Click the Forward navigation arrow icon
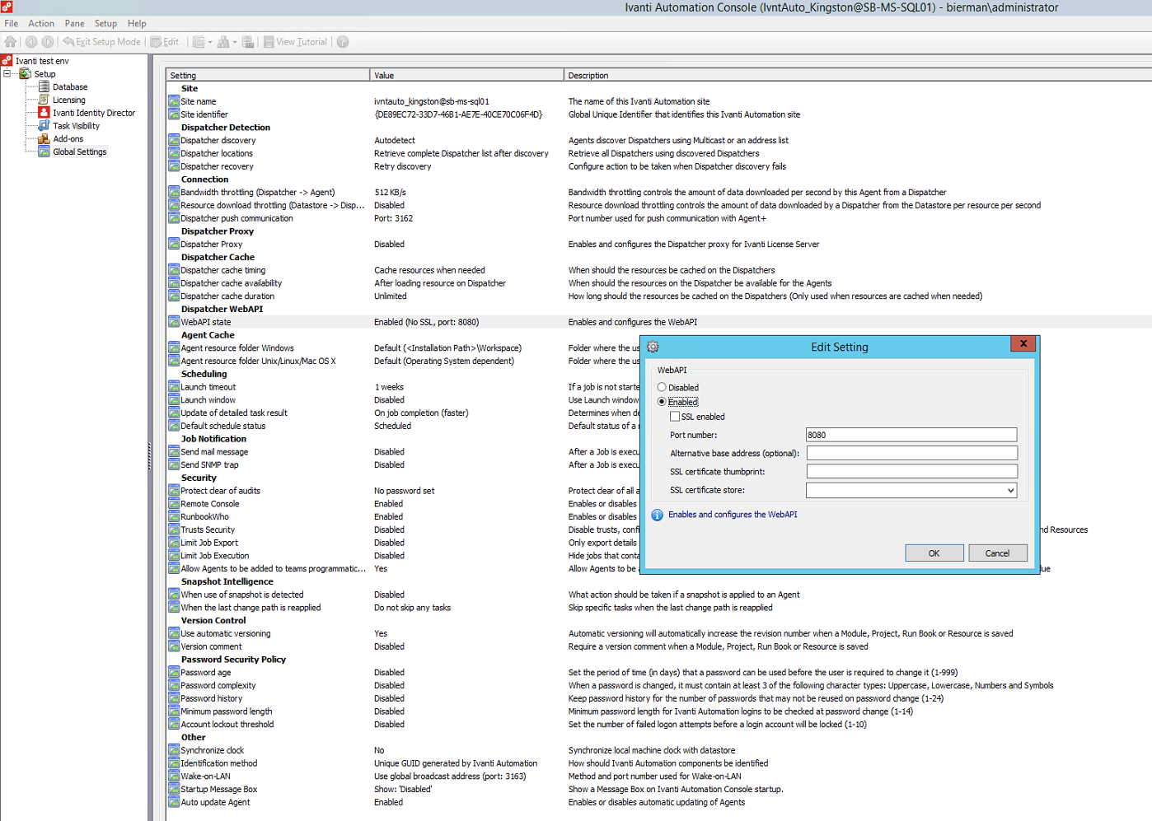This screenshot has height=821, width=1152. [48, 42]
